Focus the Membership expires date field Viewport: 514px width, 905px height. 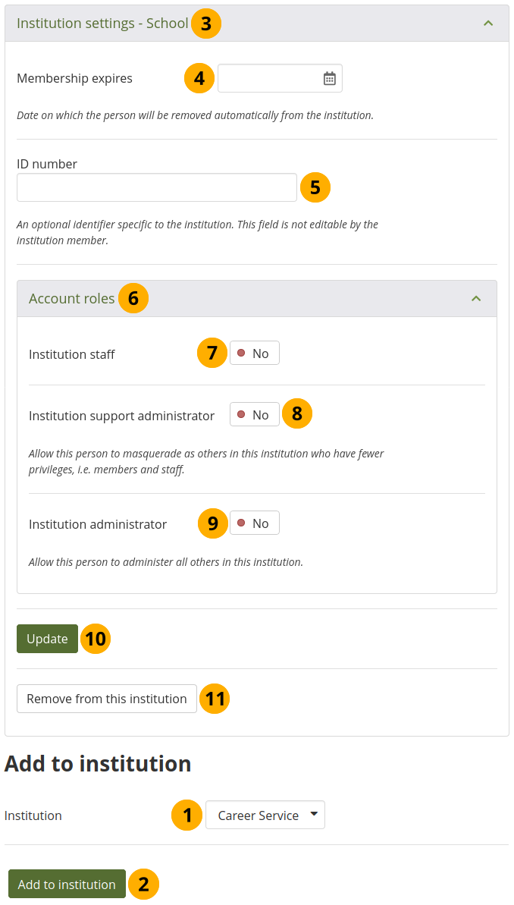(x=269, y=78)
